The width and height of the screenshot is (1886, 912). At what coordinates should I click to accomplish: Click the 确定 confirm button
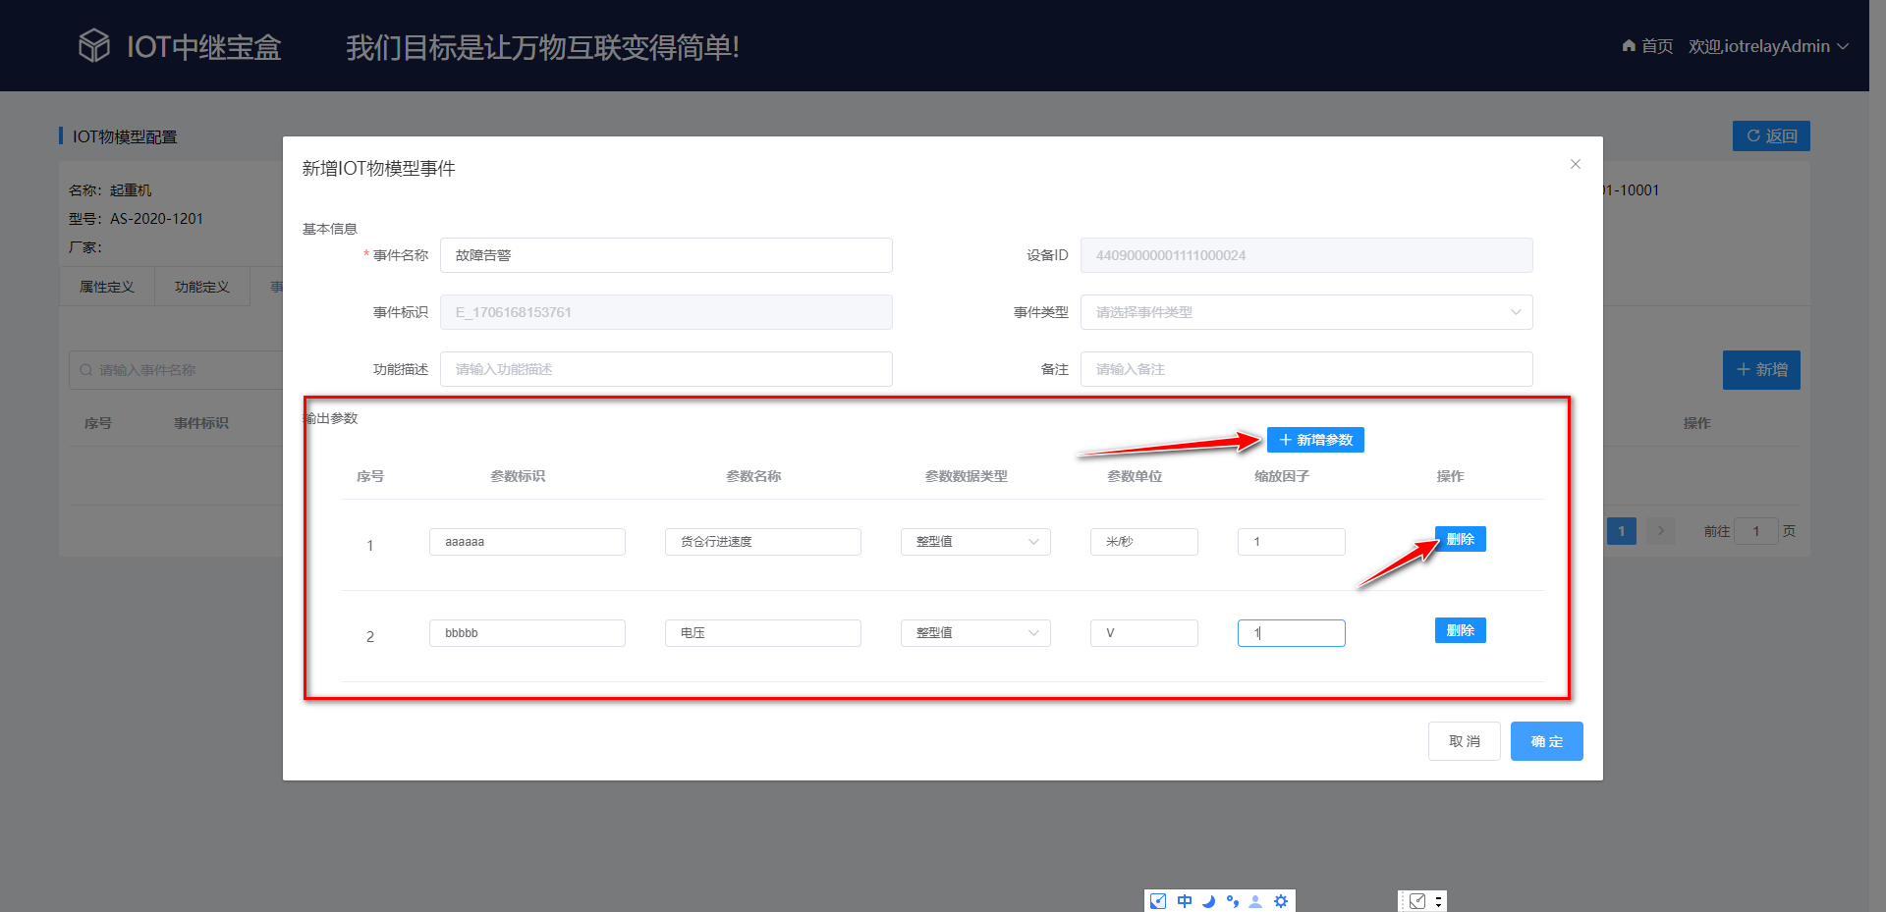pos(1546,741)
